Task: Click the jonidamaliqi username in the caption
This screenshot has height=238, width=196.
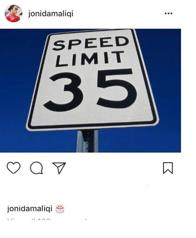Action: click(30, 208)
